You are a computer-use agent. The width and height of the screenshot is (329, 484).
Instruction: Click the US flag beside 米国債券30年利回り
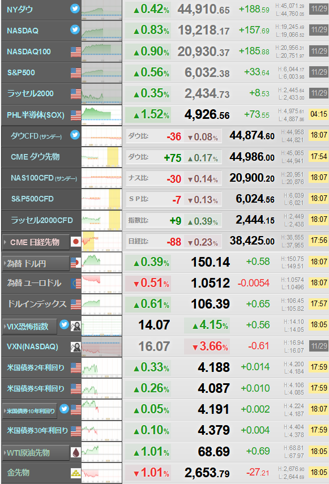coord(76,431)
